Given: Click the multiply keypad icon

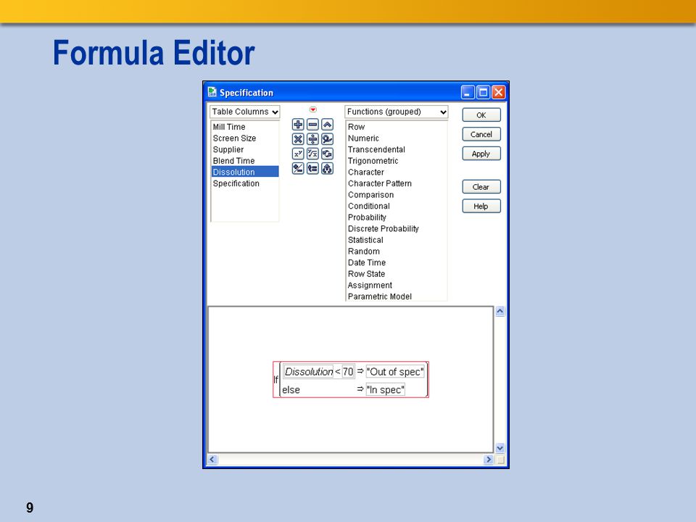Looking at the screenshot, I should pos(298,139).
